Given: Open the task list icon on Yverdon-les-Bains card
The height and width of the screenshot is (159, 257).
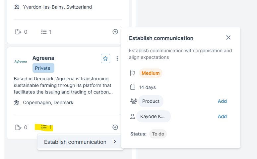Looking at the screenshot, I should click(x=44, y=32).
